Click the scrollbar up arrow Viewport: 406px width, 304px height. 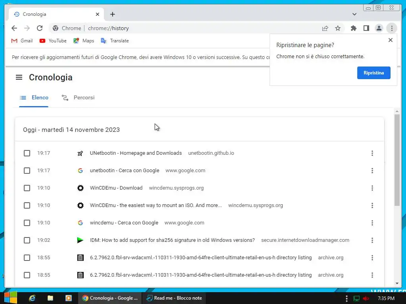pos(397,111)
